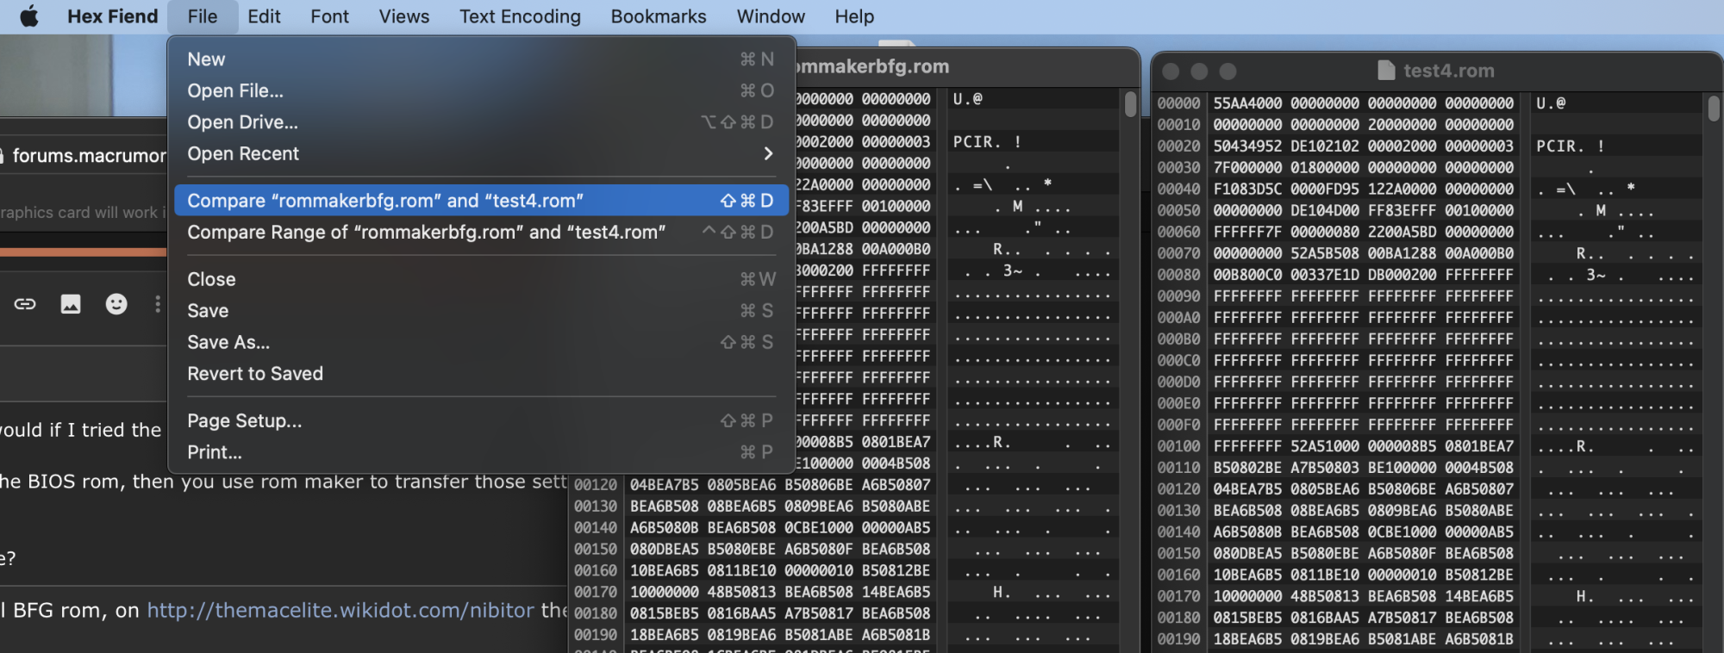Click hex bytes 50434952 in test4.rom

pyautogui.click(x=1247, y=146)
